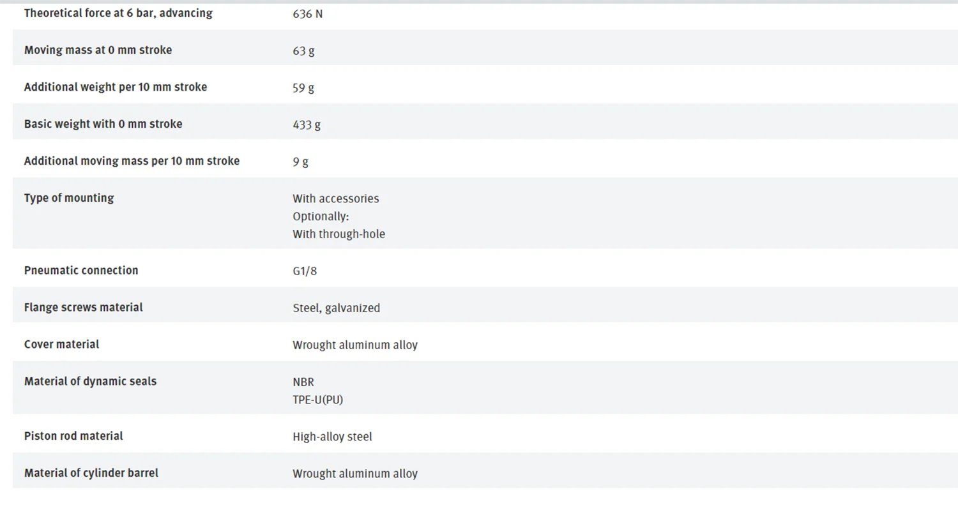The height and width of the screenshot is (505, 958).
Task: Click the "High-alloy steel" piston rod value
Action: (x=332, y=437)
